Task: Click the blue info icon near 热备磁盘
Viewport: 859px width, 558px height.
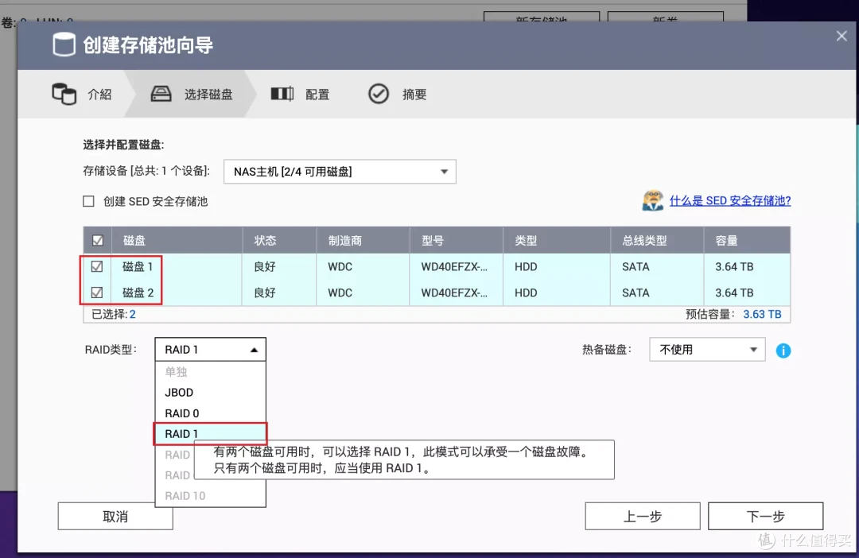Action: click(783, 350)
